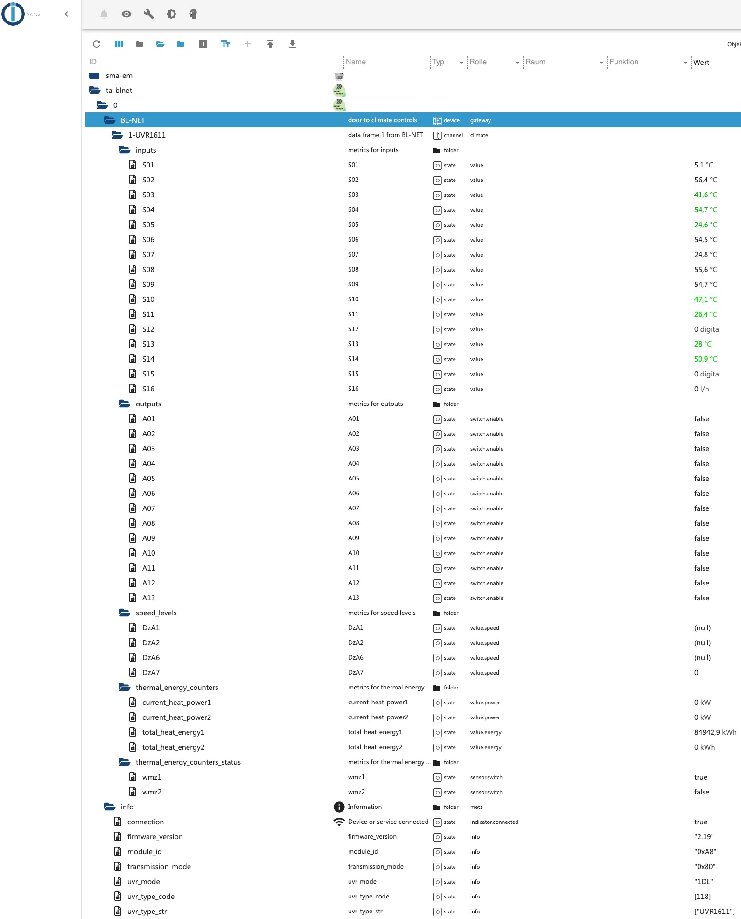Collapse the speed_levels folder
This screenshot has height=919, width=741.
(125, 613)
